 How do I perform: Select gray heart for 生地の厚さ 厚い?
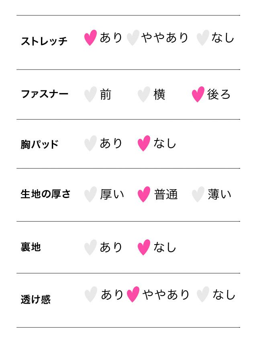pyautogui.click(x=90, y=195)
